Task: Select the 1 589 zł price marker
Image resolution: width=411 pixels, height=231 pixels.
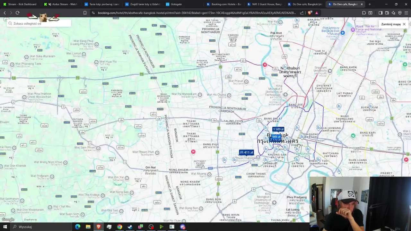Action: click(x=278, y=129)
